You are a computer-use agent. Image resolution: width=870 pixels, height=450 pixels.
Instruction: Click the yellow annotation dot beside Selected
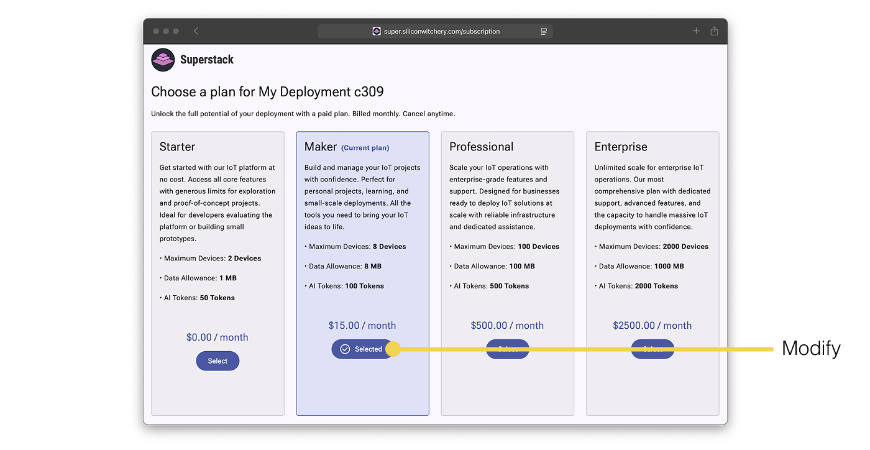(393, 349)
